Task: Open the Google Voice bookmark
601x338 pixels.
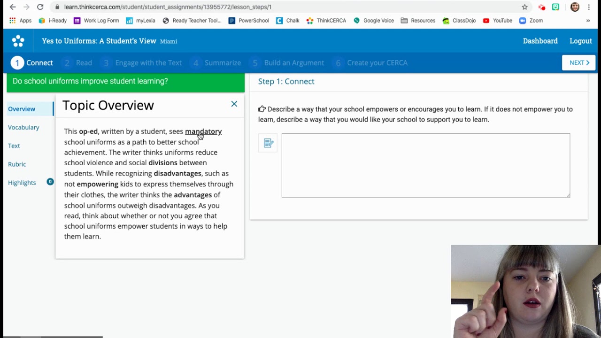Action: (x=374, y=21)
